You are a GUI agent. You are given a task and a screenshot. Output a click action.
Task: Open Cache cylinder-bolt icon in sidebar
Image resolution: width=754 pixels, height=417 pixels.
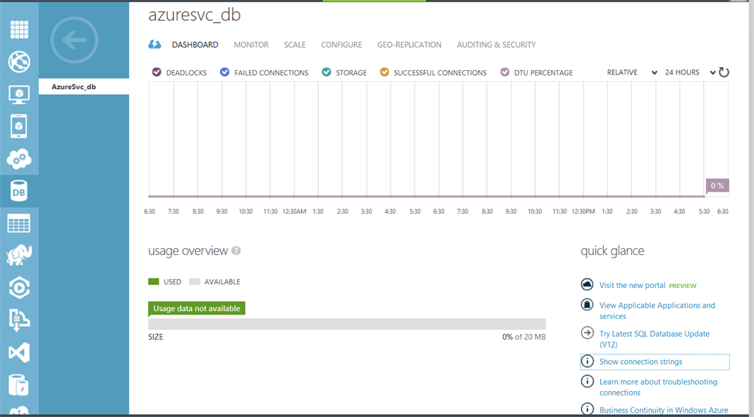pyautogui.click(x=19, y=385)
